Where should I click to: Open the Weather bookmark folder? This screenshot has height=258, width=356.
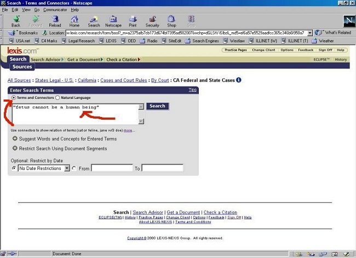(x=323, y=41)
